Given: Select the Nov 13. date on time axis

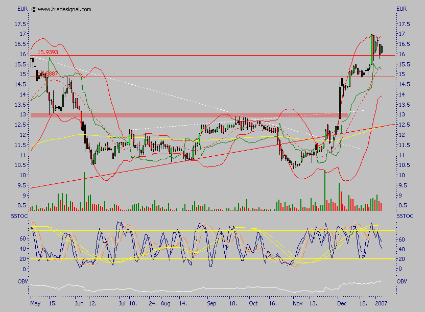Looking at the screenshot, I should point(310,303).
